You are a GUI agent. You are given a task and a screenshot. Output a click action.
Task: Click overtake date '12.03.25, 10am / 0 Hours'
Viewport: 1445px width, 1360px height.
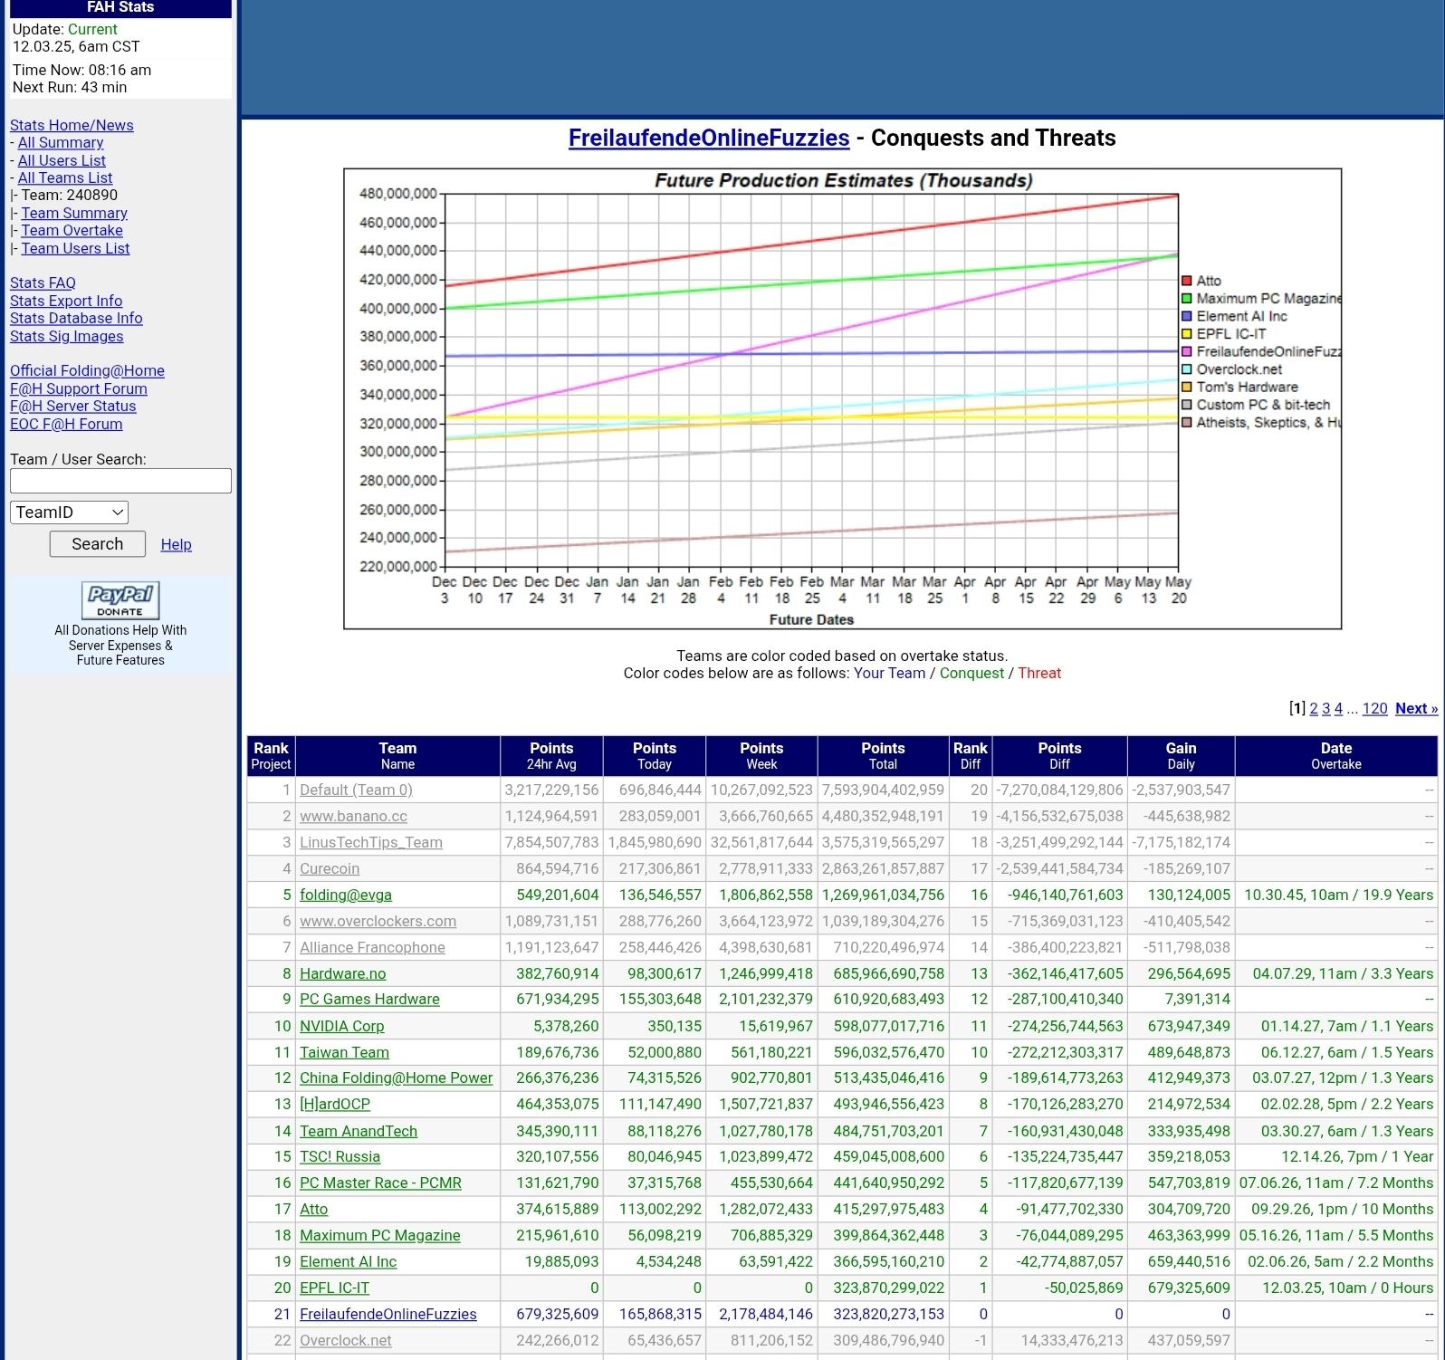coord(1347,1288)
